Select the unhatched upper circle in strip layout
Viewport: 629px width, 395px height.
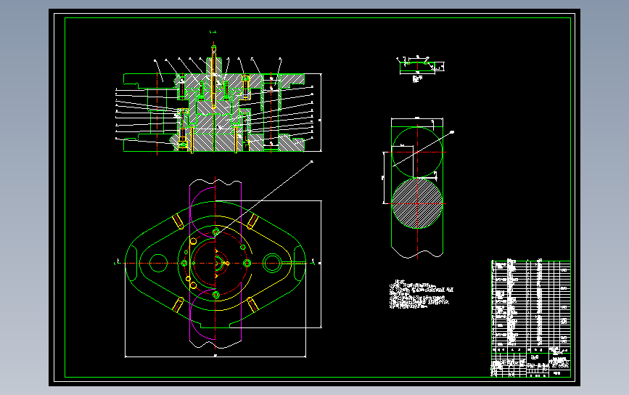coord(417,152)
